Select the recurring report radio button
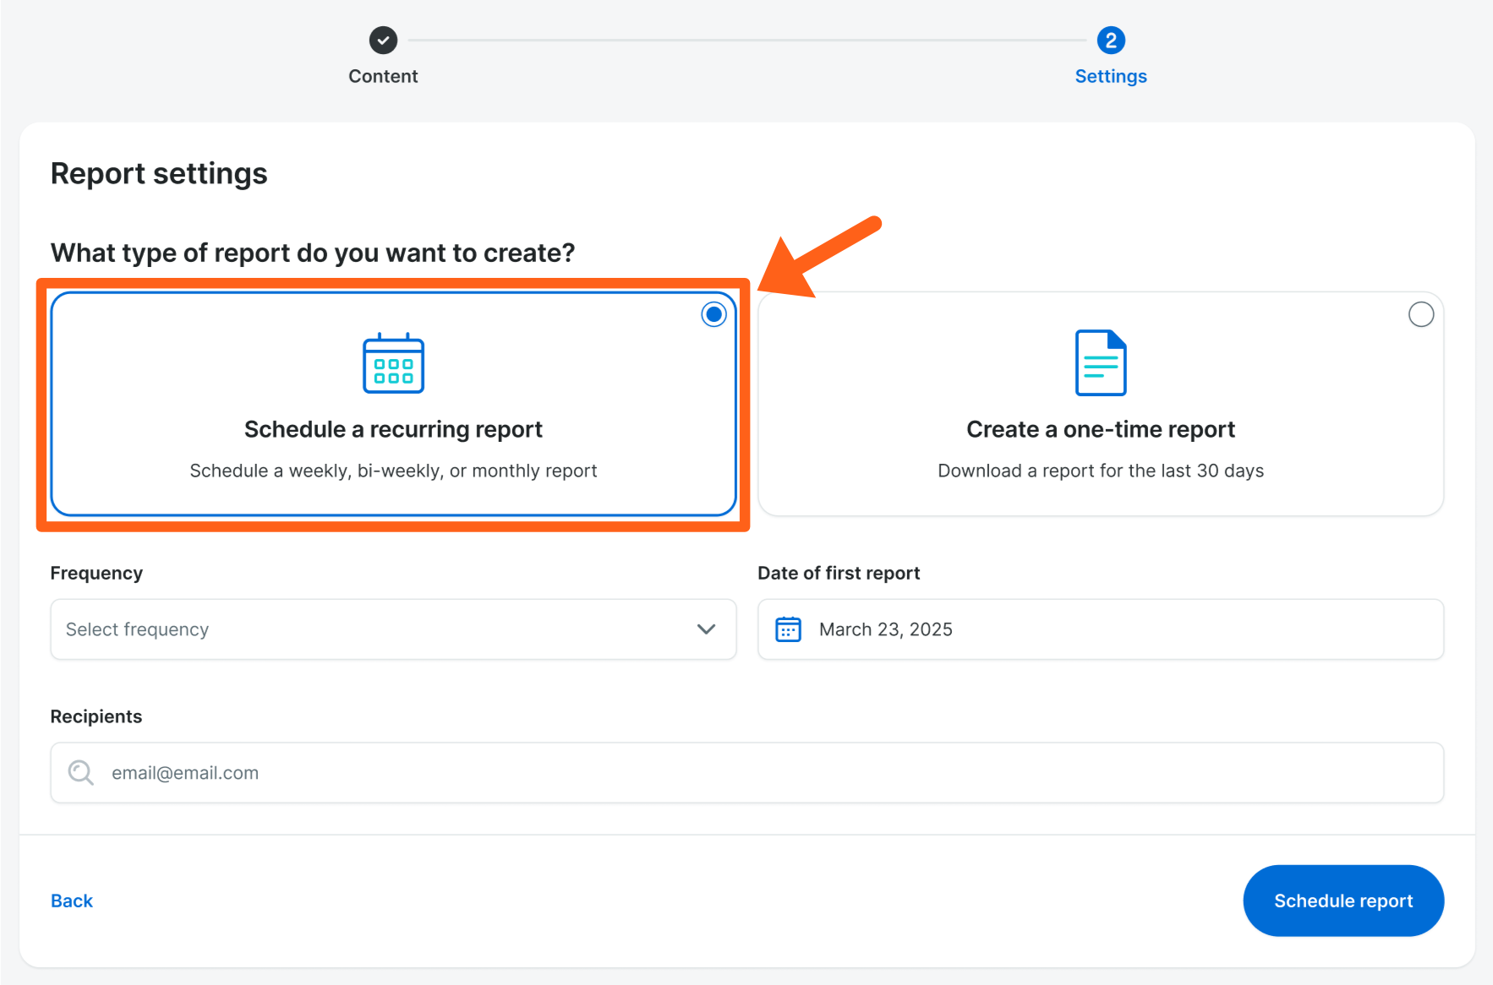This screenshot has height=985, width=1493. [x=714, y=314]
